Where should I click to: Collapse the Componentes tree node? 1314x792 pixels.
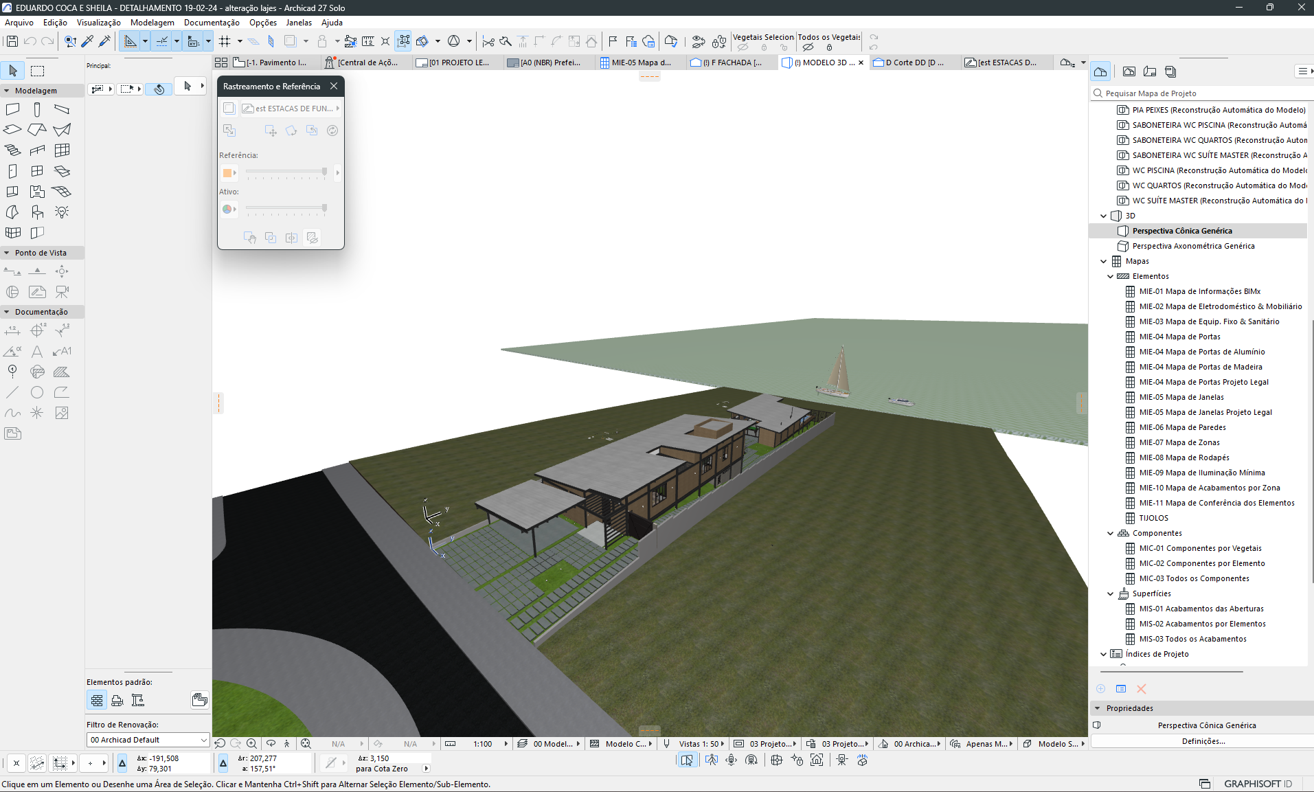tap(1111, 533)
